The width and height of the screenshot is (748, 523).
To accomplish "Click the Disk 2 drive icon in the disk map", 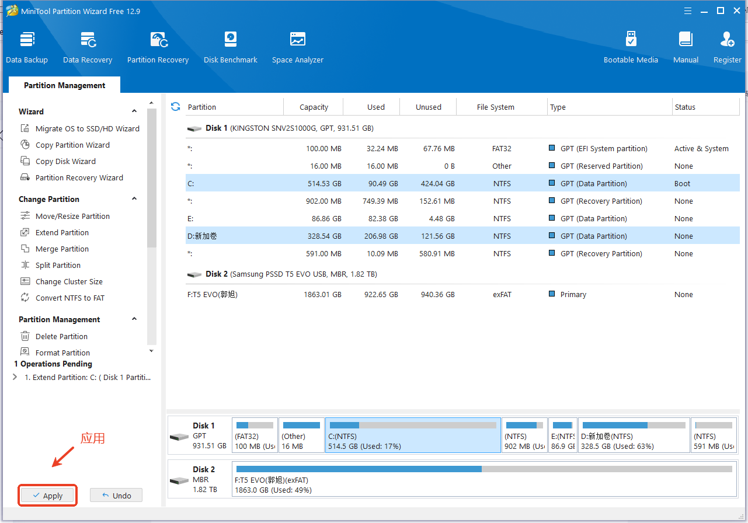I will tap(179, 480).
